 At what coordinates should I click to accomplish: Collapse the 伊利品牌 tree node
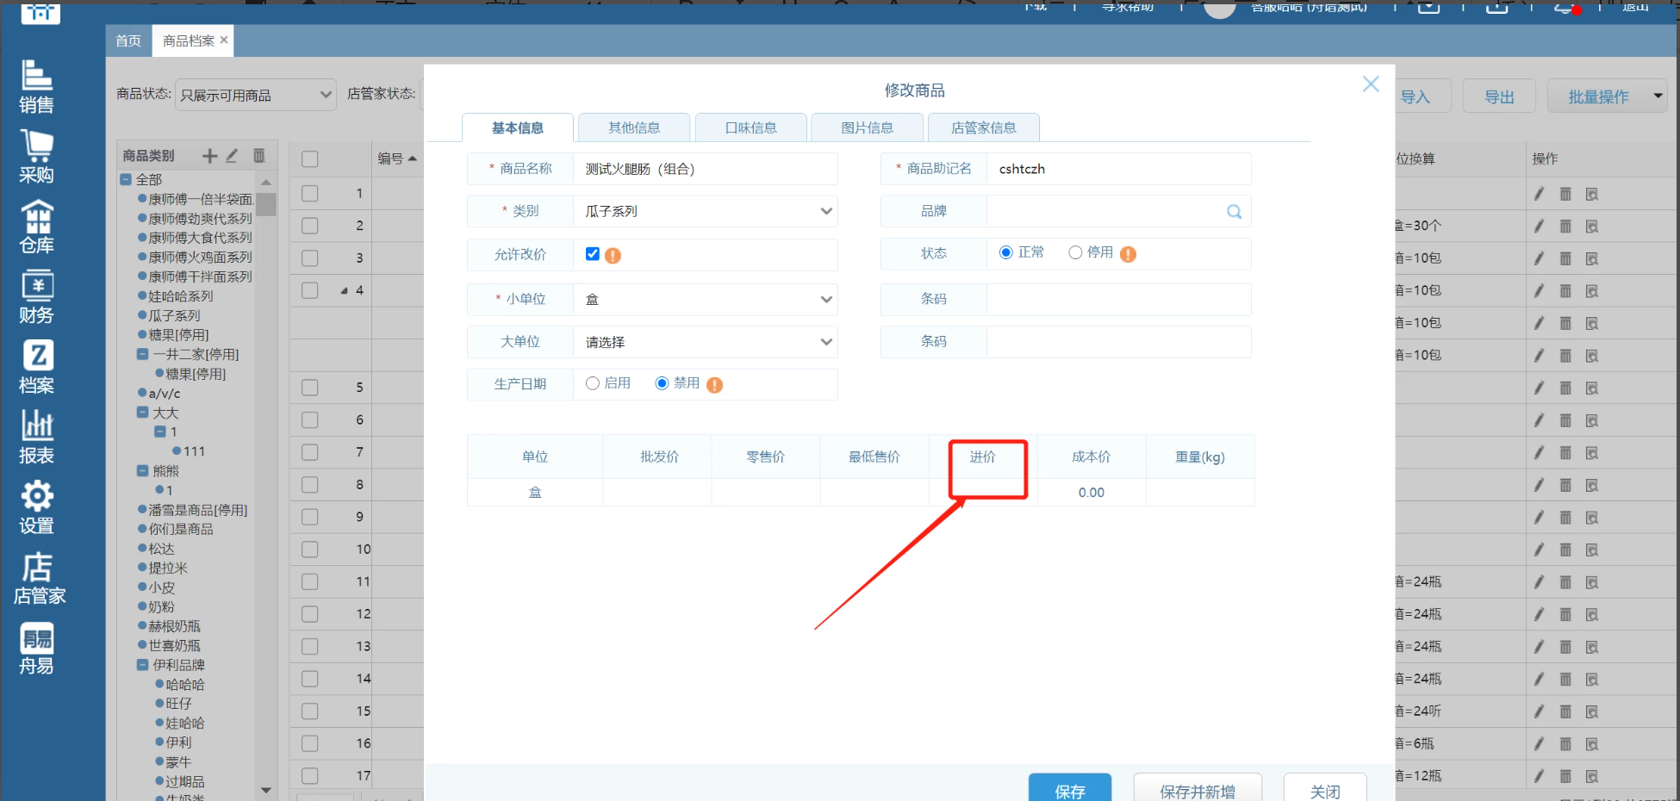[x=143, y=665]
